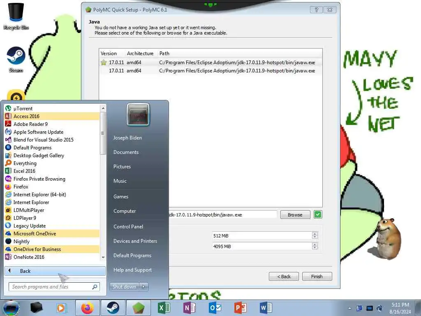
Task: Open Blend for Visual Studio 2015
Action: coord(52,140)
